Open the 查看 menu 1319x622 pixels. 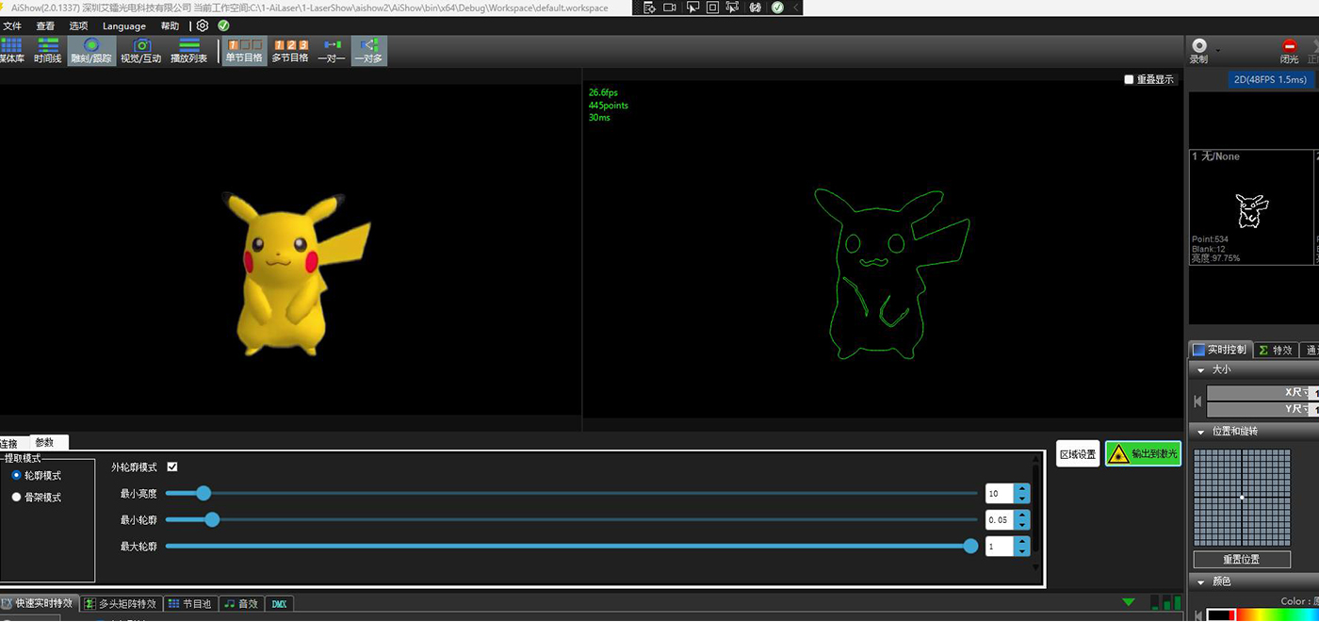pos(45,26)
